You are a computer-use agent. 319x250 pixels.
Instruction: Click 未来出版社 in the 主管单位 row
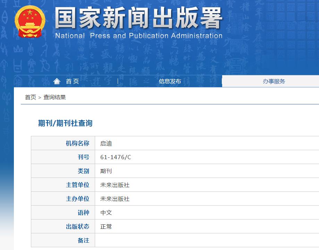coord(115,184)
